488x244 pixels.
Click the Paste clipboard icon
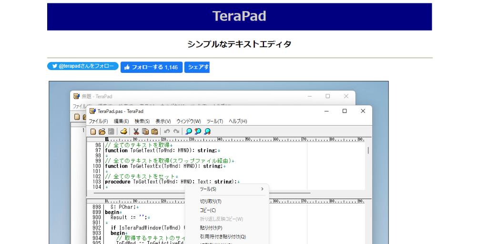click(x=154, y=132)
